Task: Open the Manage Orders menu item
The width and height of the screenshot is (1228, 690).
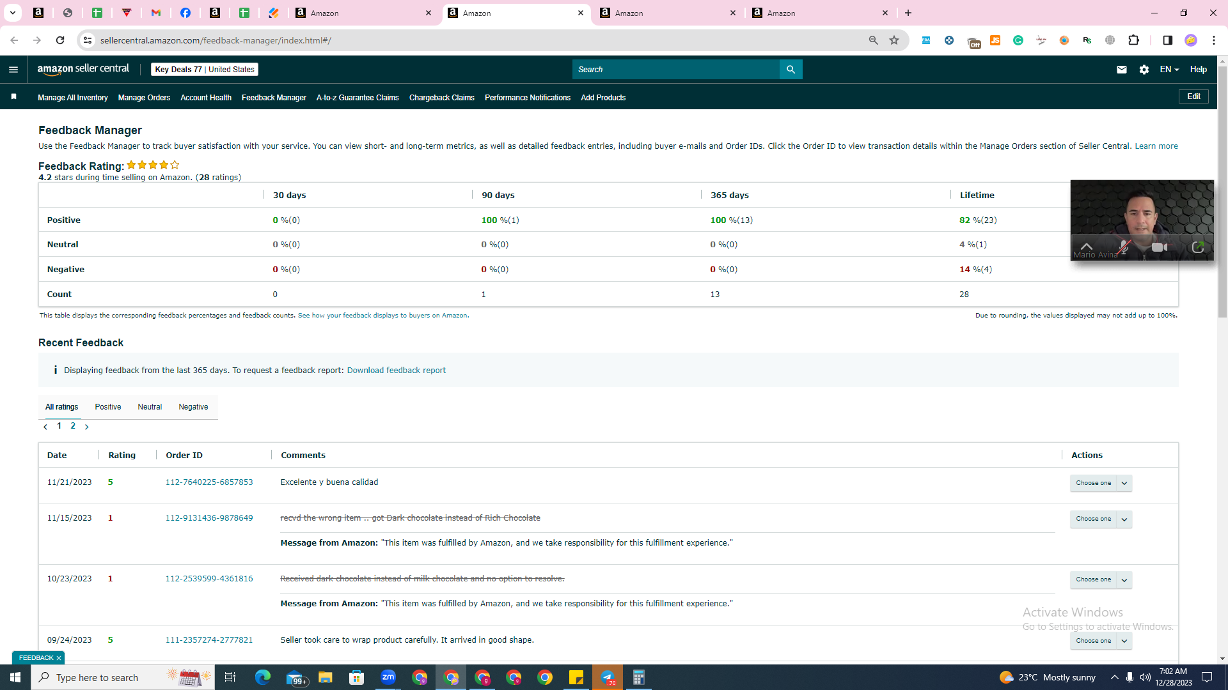Action: pos(144,98)
